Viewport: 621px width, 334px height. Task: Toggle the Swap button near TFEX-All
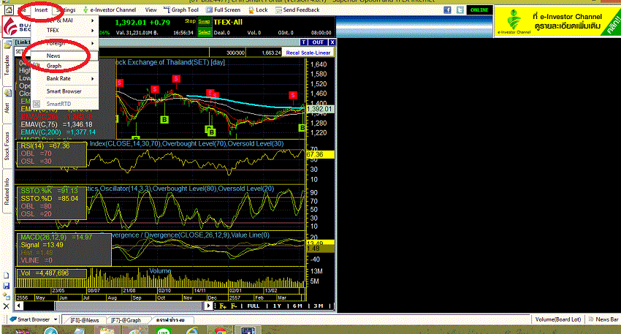(x=204, y=22)
